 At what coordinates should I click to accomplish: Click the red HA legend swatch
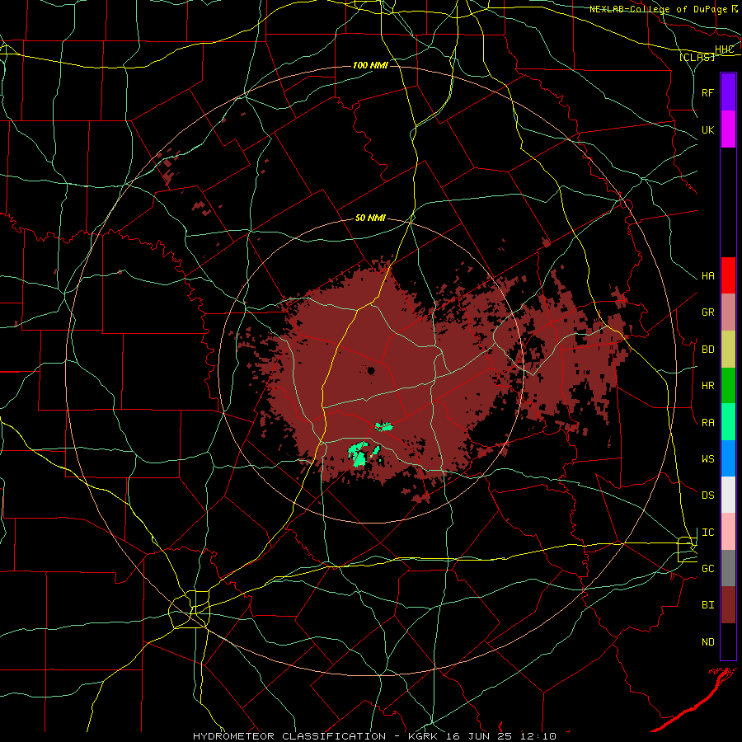pos(728,275)
